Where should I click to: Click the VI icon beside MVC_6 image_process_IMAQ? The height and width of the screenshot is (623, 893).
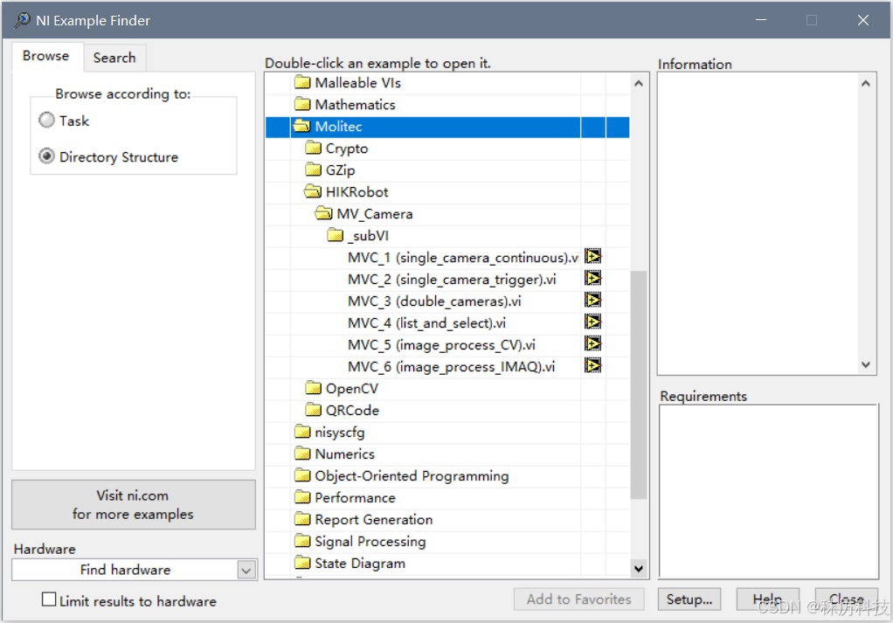(593, 365)
